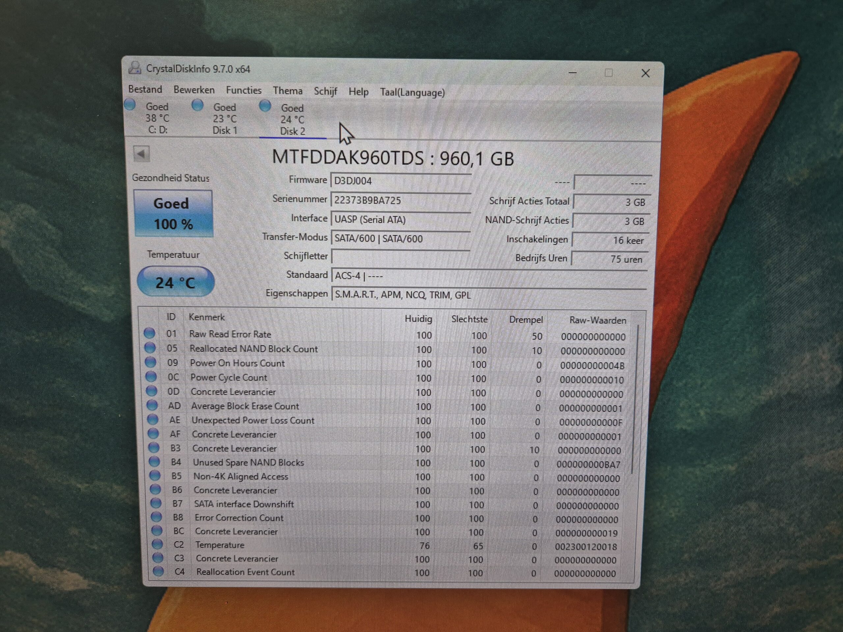Image resolution: width=843 pixels, height=632 pixels.
Task: Click status orb of Average Block Erase Count
Action: [152, 405]
